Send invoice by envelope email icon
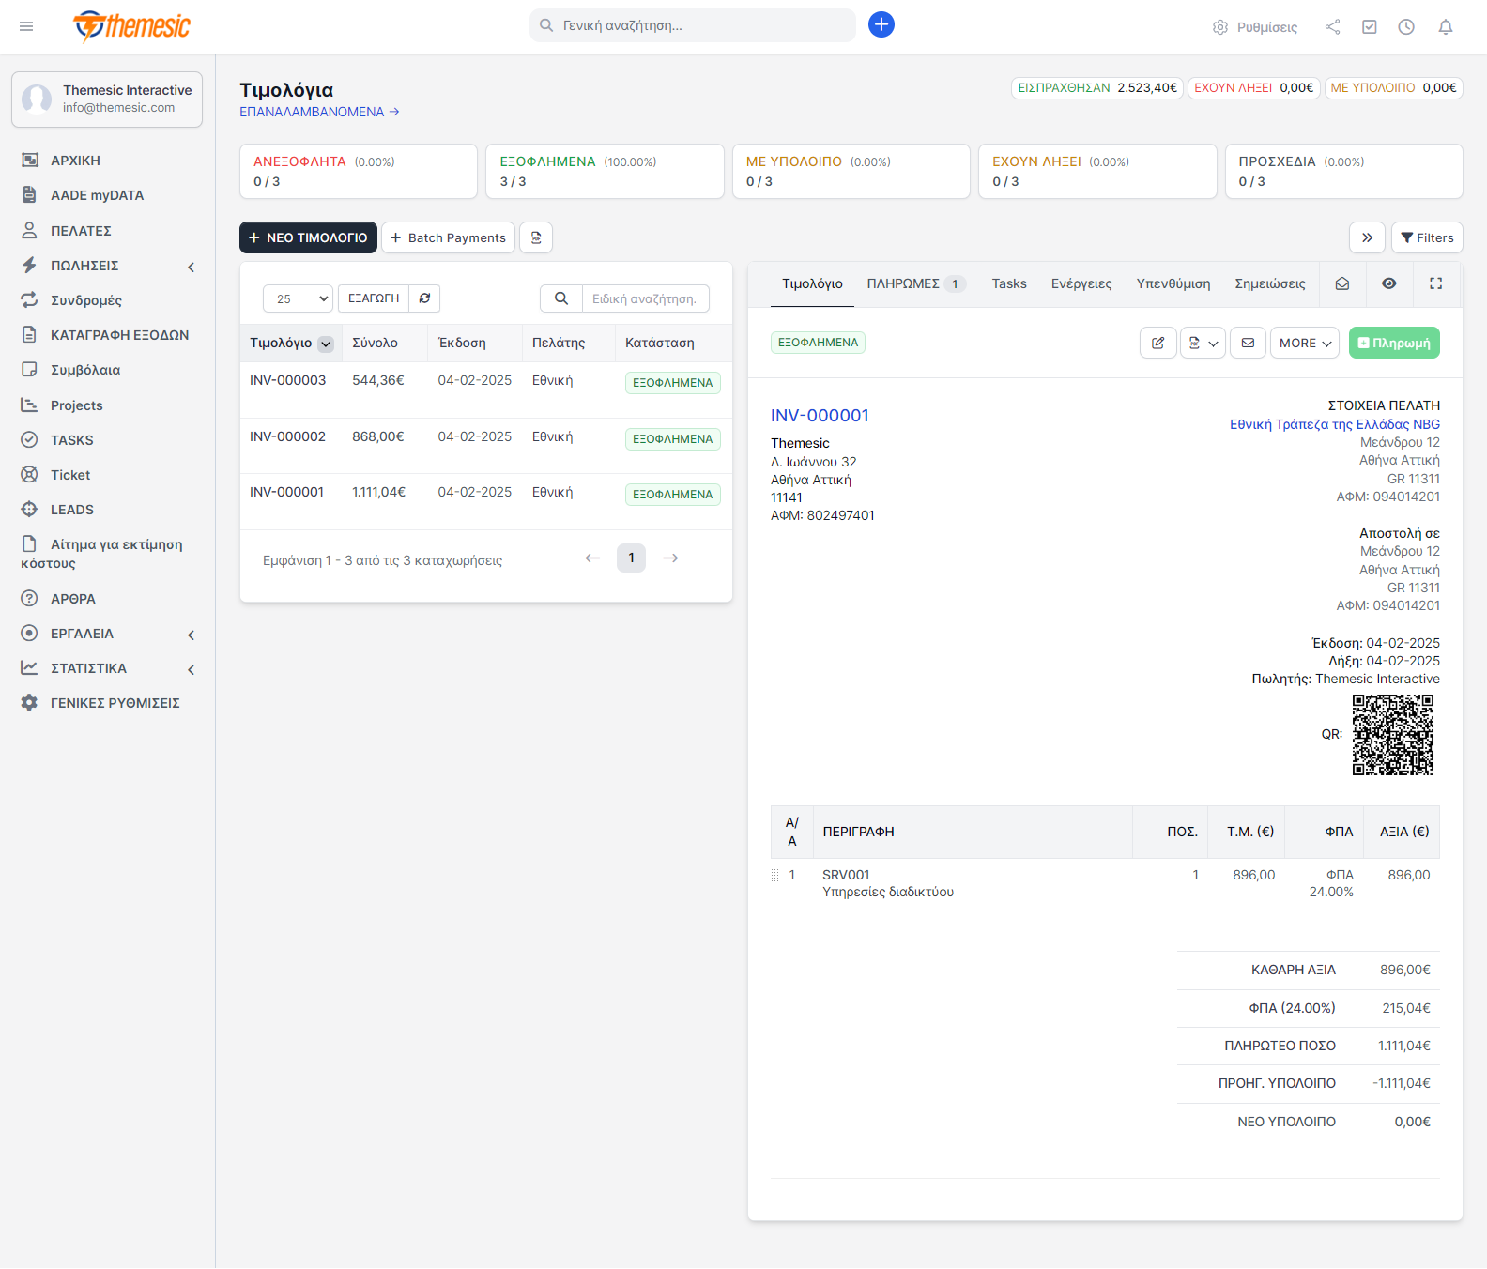This screenshot has height=1269, width=1487. click(1248, 343)
